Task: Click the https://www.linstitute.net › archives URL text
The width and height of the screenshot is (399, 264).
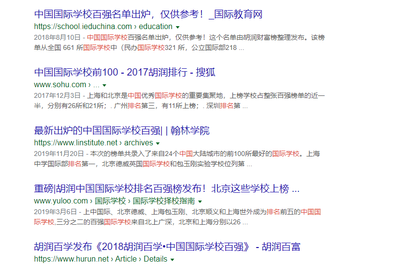Action: (x=94, y=143)
